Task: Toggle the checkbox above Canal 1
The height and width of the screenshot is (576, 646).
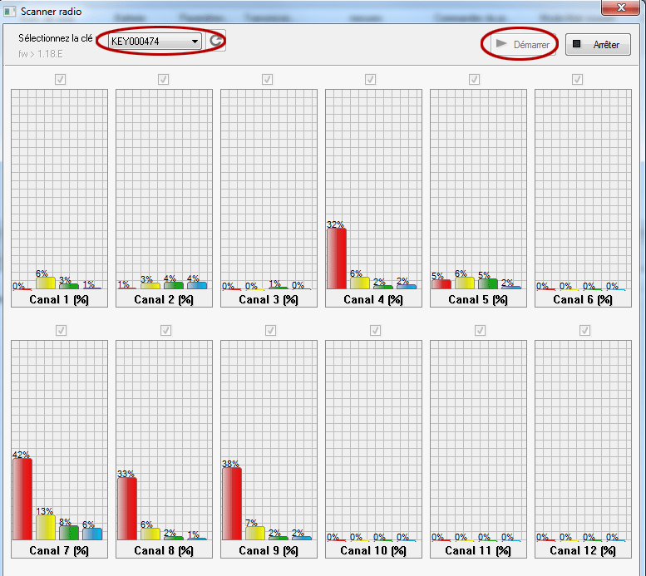Action: click(61, 80)
